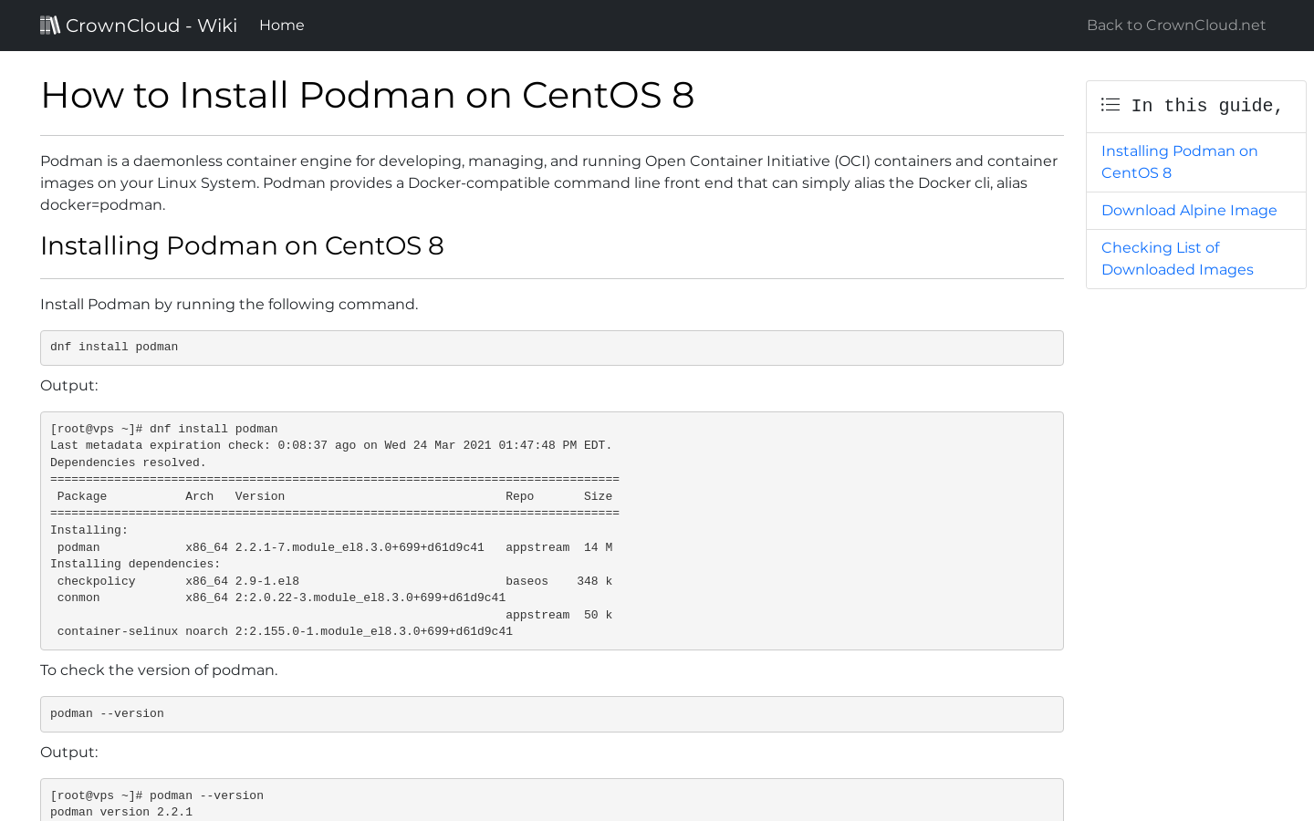Image resolution: width=1314 pixels, height=821 pixels.
Task: Select the 'podman --version' command box
Action: pos(551,713)
